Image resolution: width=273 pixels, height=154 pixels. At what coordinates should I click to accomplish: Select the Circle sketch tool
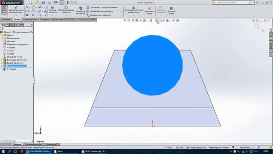[33, 7]
